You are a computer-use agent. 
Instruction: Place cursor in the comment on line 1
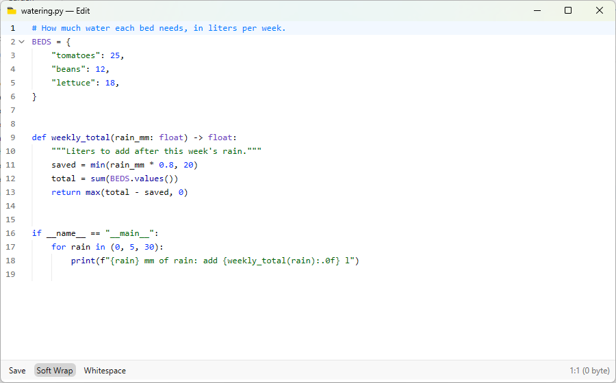coord(159,28)
